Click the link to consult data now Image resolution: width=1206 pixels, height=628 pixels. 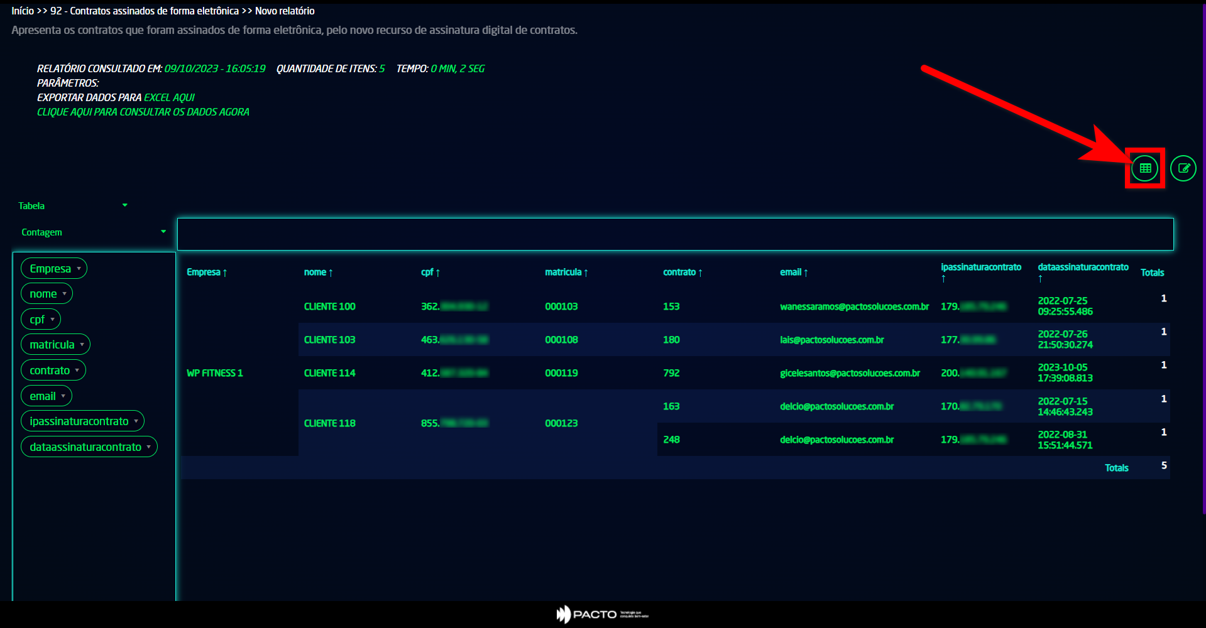click(x=143, y=112)
